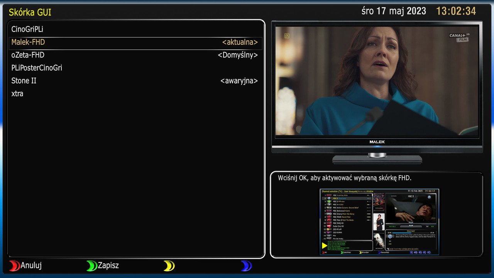Select the Malek-FHD skin entry
This screenshot has height=278, width=494.
135,42
